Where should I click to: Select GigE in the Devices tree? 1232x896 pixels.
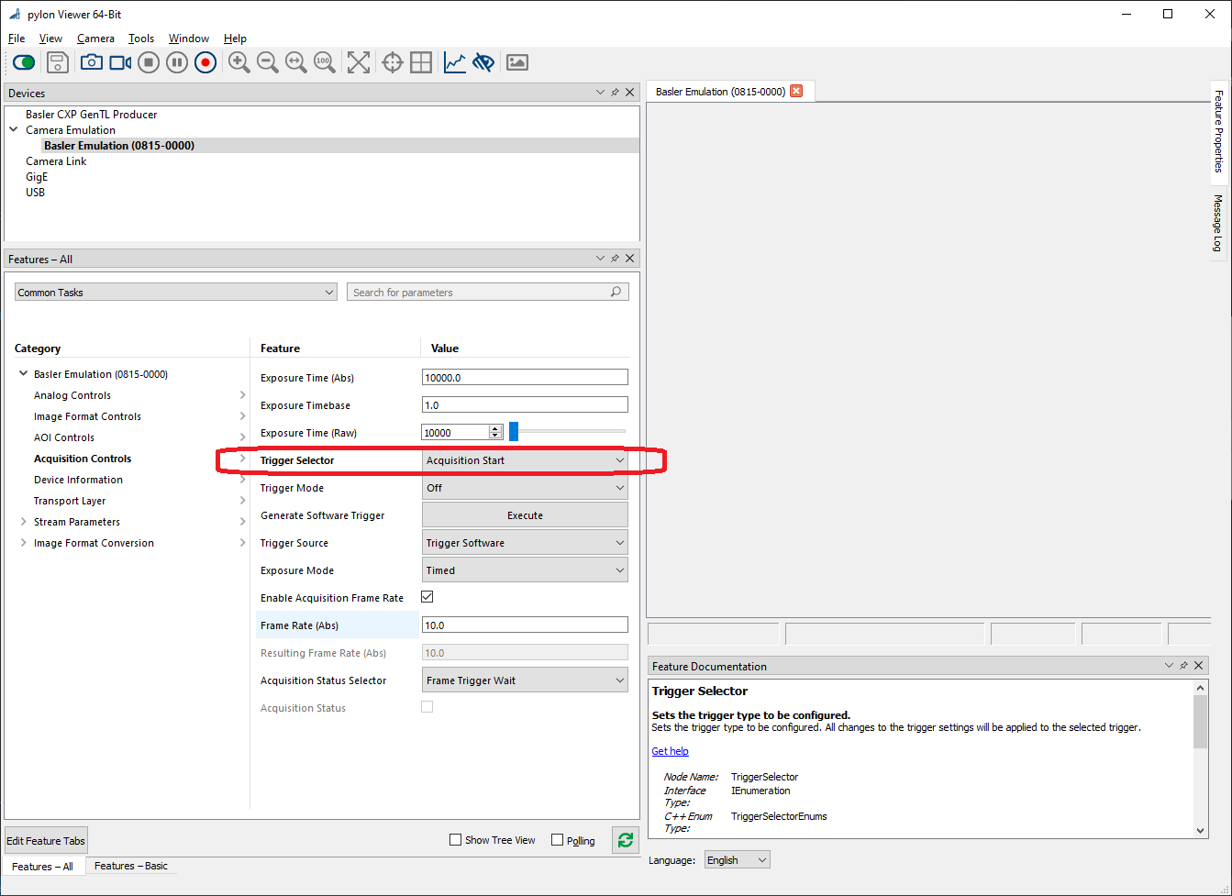[37, 176]
